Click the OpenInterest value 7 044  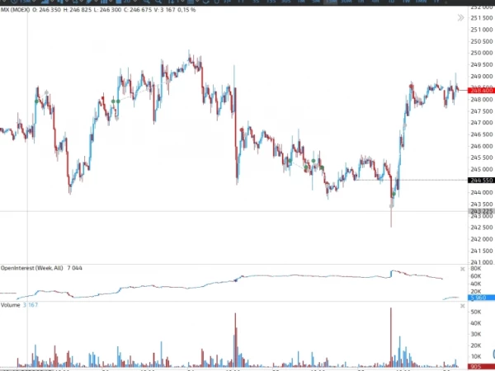pyautogui.click(x=74, y=268)
